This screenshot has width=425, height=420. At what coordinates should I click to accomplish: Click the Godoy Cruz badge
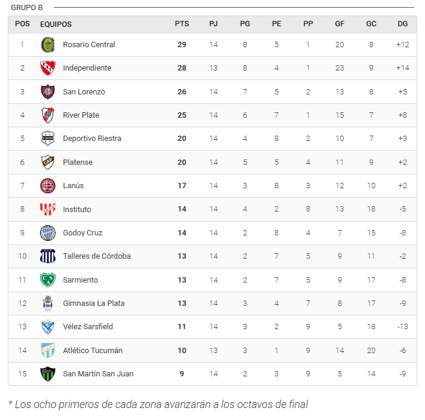tap(47, 232)
